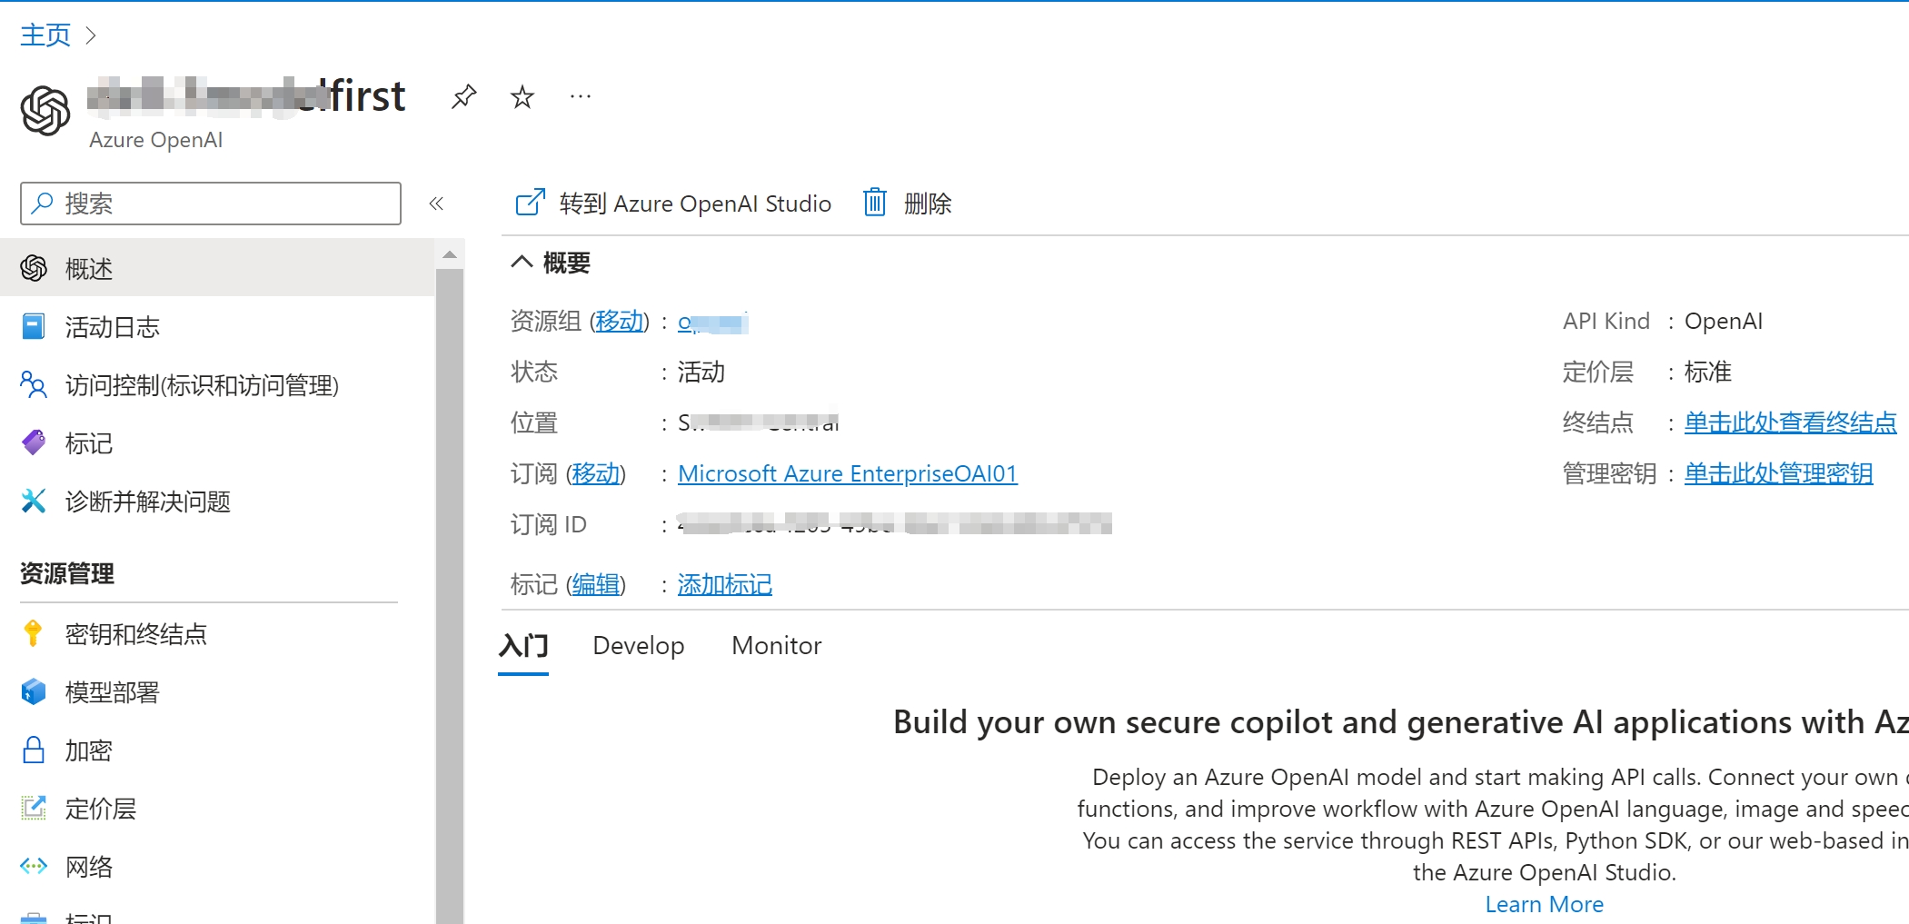The image size is (1909, 924).
Task: Click the 概述 OpenAI icon in sidebar
Action: (x=34, y=268)
